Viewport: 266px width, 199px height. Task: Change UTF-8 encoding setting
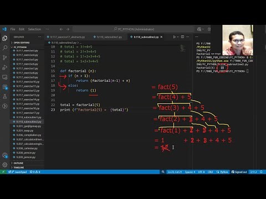[201, 172]
